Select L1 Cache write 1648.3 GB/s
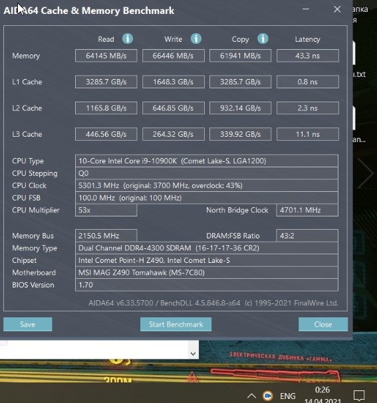Image resolution: width=377 pixels, height=403 pixels. click(173, 82)
